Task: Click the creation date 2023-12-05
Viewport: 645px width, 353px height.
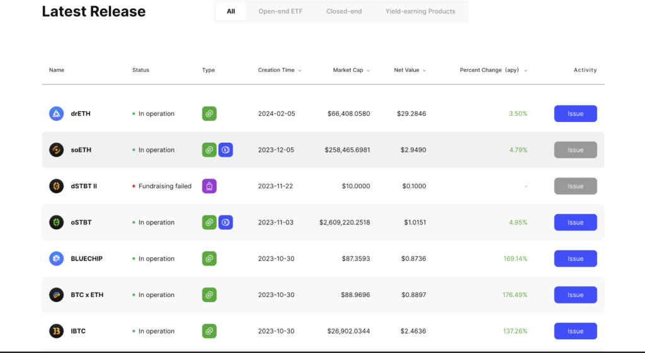Action: pos(276,150)
